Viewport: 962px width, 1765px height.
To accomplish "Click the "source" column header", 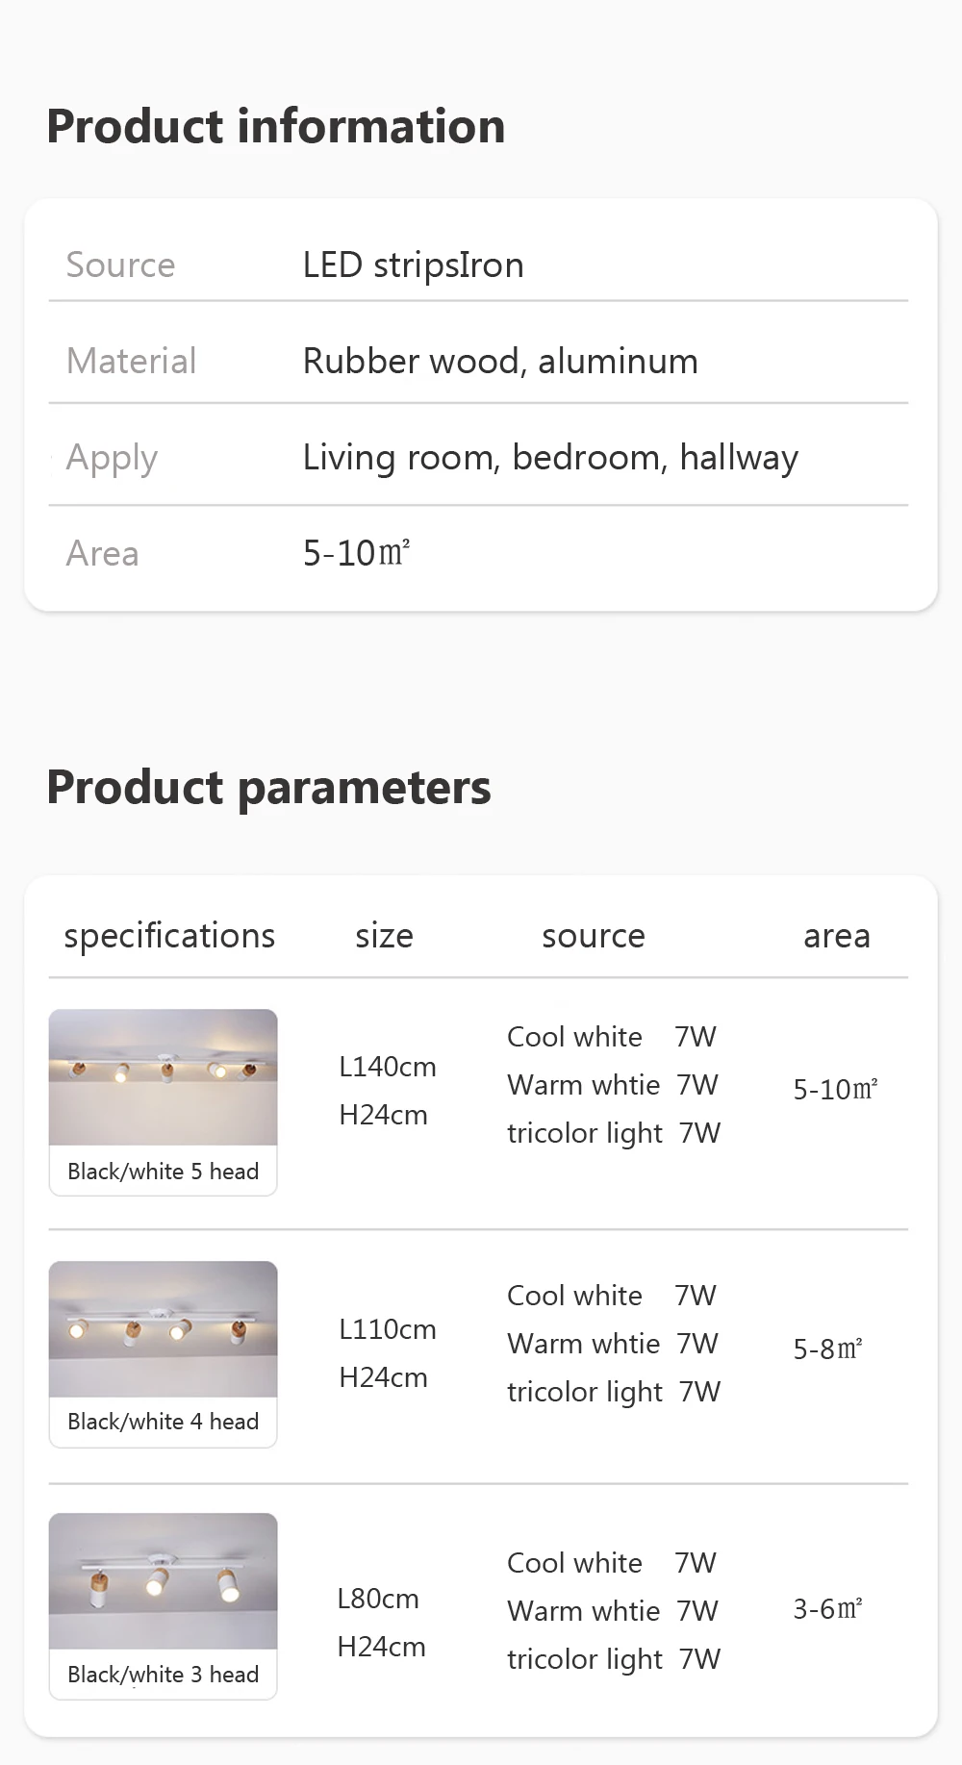I will (594, 936).
